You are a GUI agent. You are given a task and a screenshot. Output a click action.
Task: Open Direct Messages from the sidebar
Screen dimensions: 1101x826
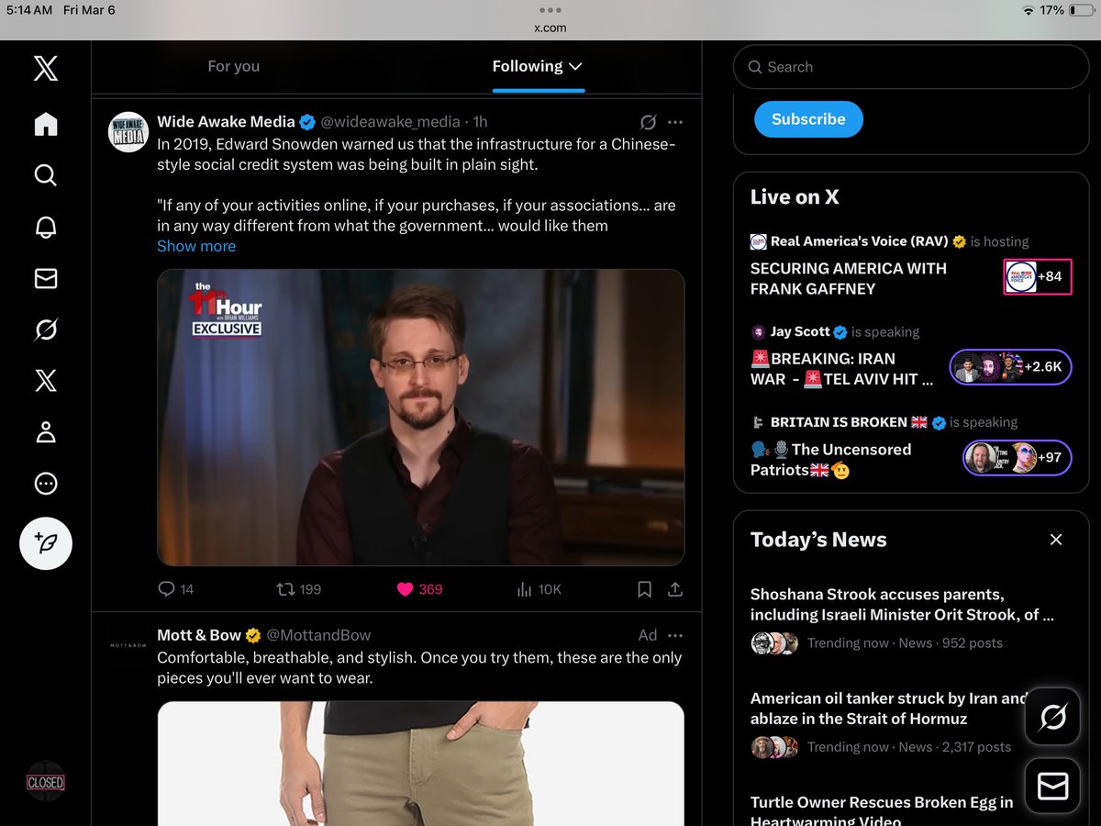click(x=45, y=278)
